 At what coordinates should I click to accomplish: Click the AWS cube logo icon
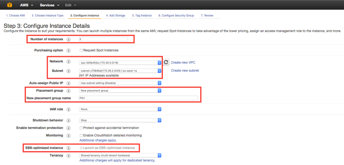[7, 5]
